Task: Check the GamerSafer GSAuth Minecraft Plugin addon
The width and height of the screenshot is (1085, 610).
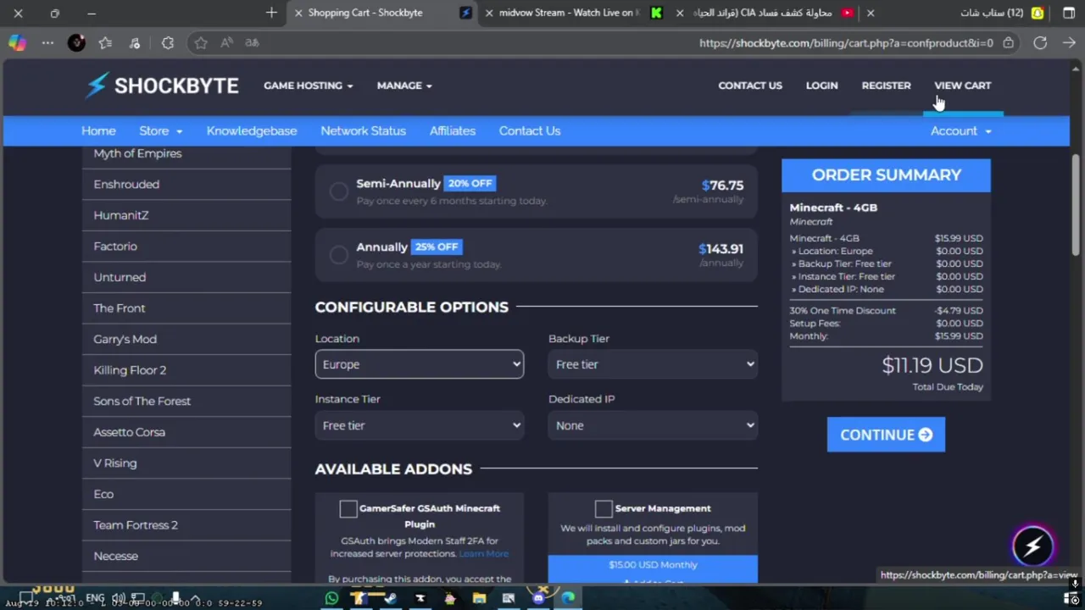Action: pyautogui.click(x=348, y=508)
